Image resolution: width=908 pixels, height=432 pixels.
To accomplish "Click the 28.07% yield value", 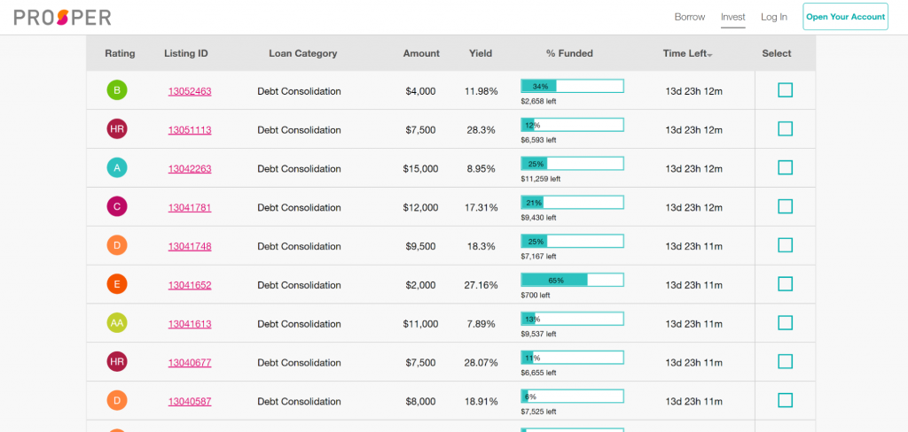I will [x=481, y=363].
